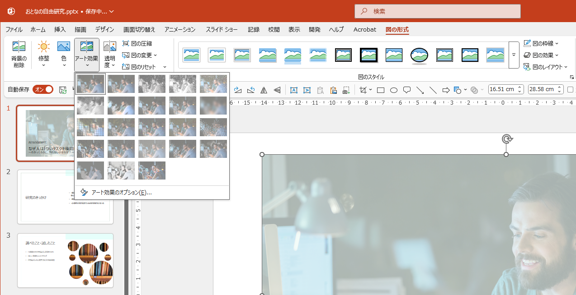The image size is (576, 295).
Task: Increase the 16.51 cm height using the up stepper
Action: pyautogui.click(x=519, y=87)
